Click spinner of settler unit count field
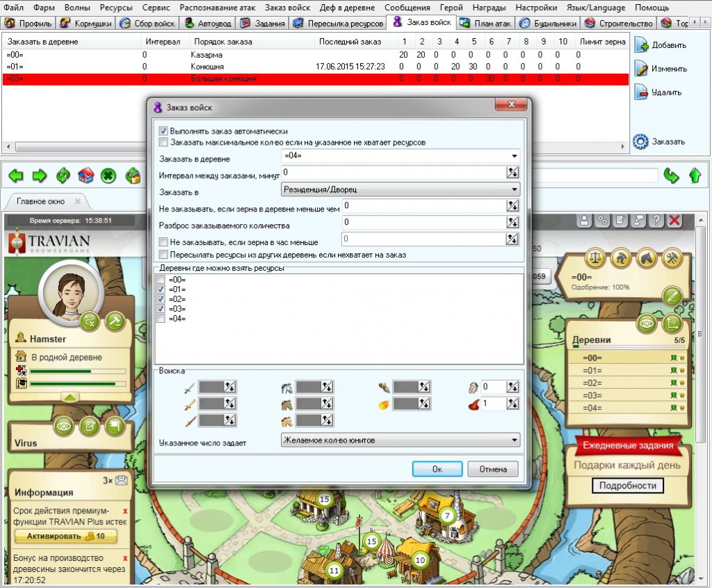Viewport: 712px width, 588px height. [512, 387]
